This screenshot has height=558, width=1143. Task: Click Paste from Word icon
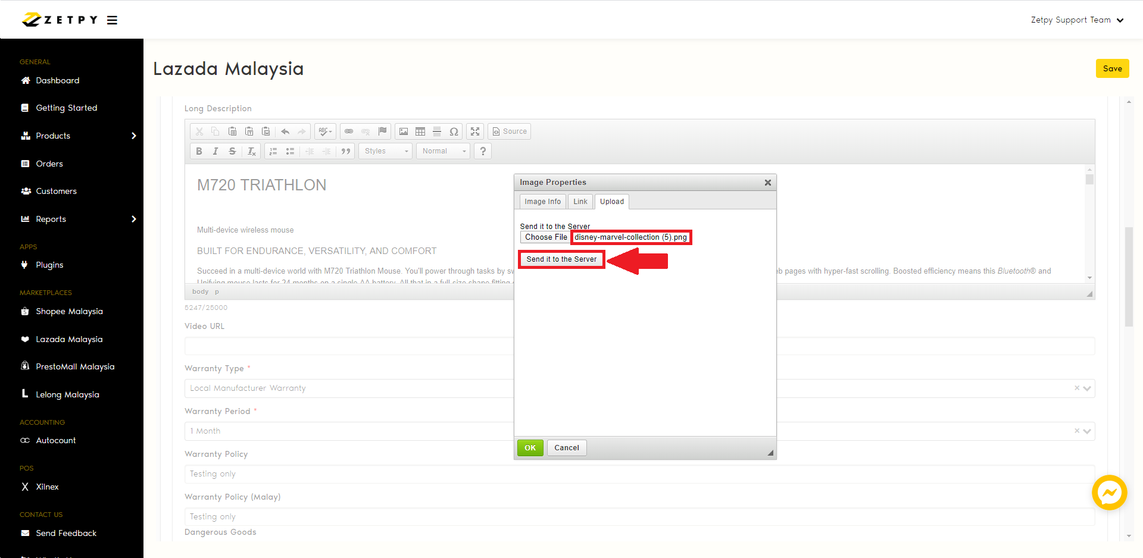(266, 131)
